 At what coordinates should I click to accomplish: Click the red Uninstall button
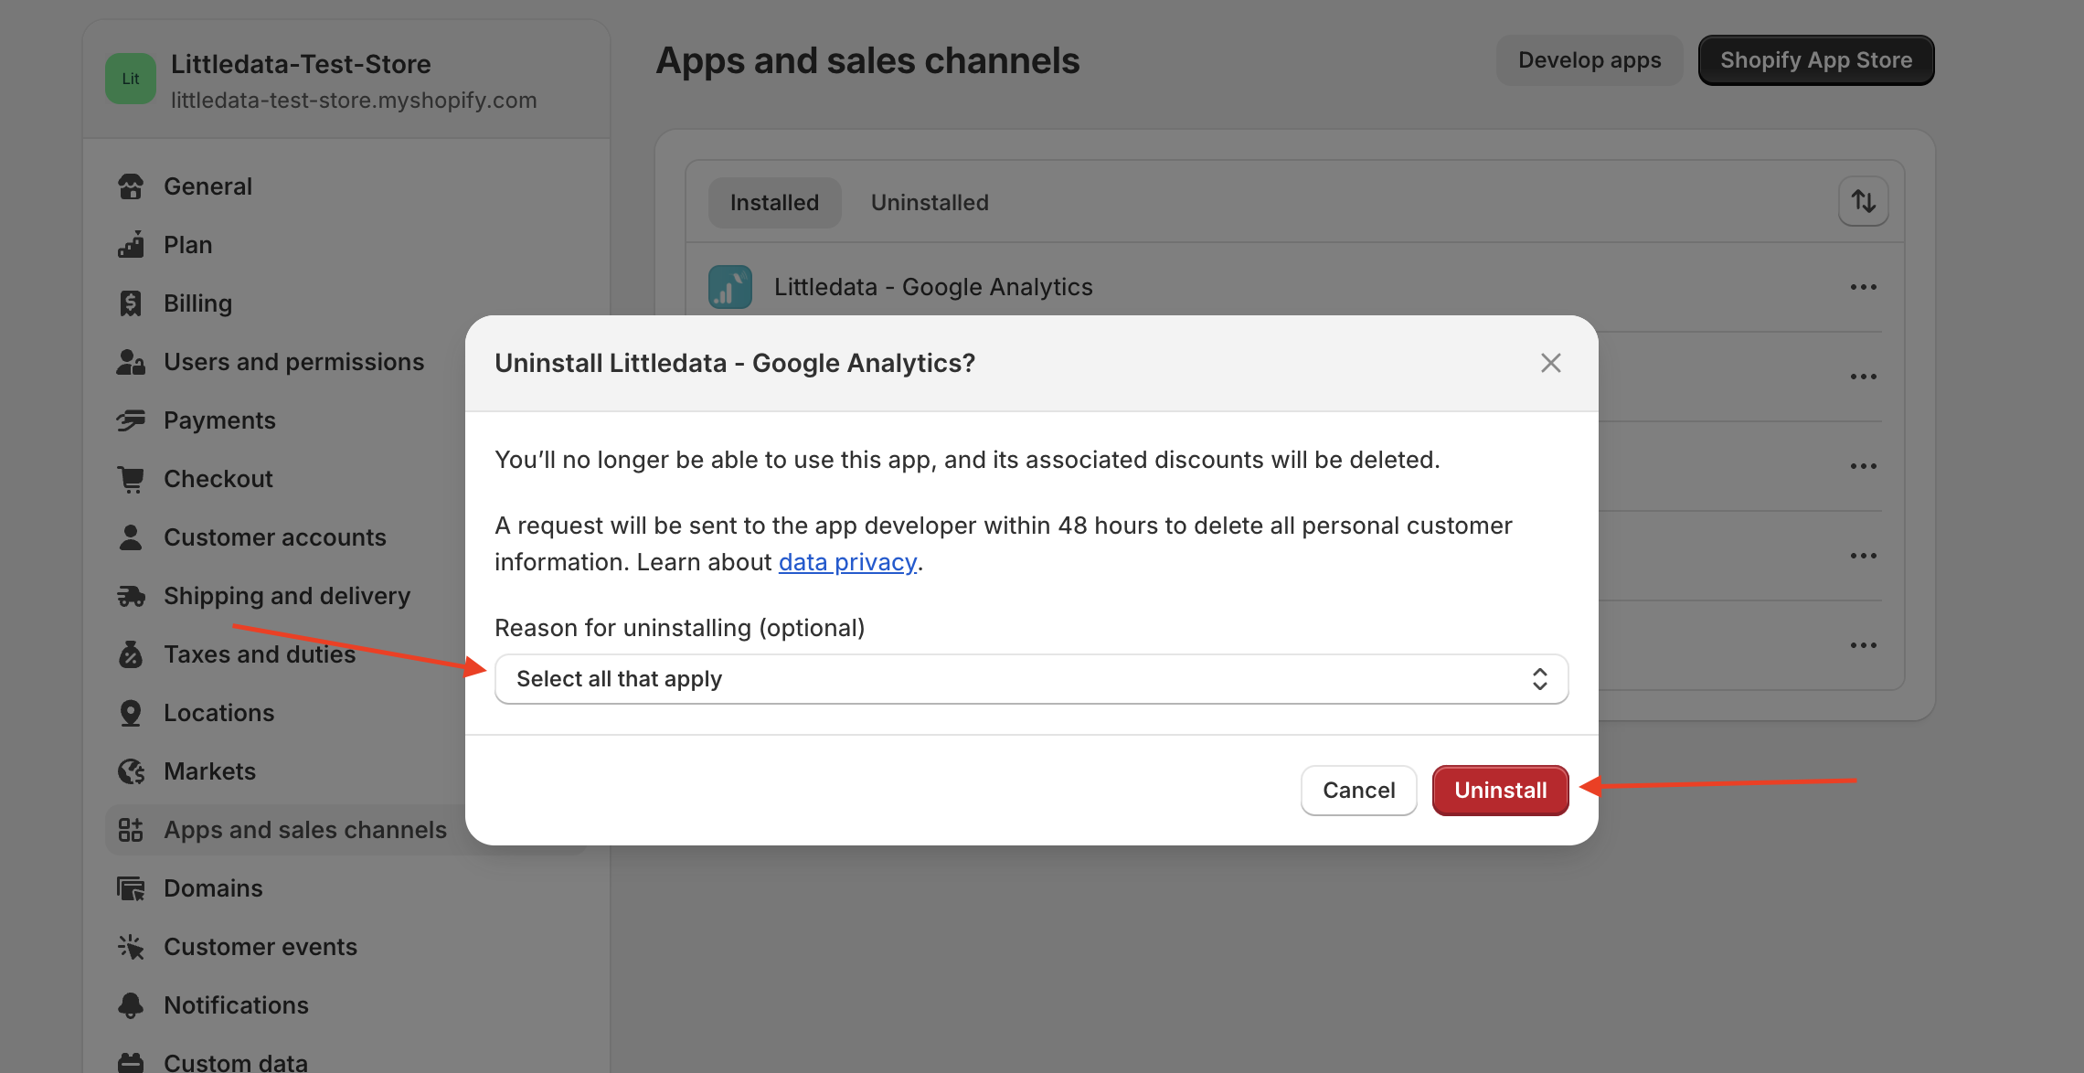(1501, 791)
